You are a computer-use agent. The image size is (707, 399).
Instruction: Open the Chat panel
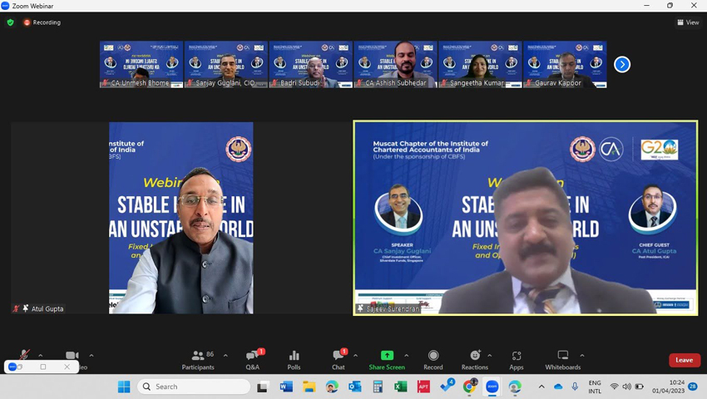tap(338, 359)
